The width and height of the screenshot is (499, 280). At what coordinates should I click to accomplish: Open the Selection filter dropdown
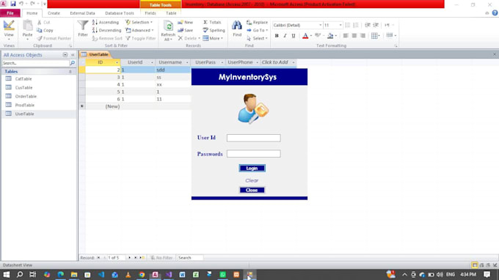click(139, 22)
